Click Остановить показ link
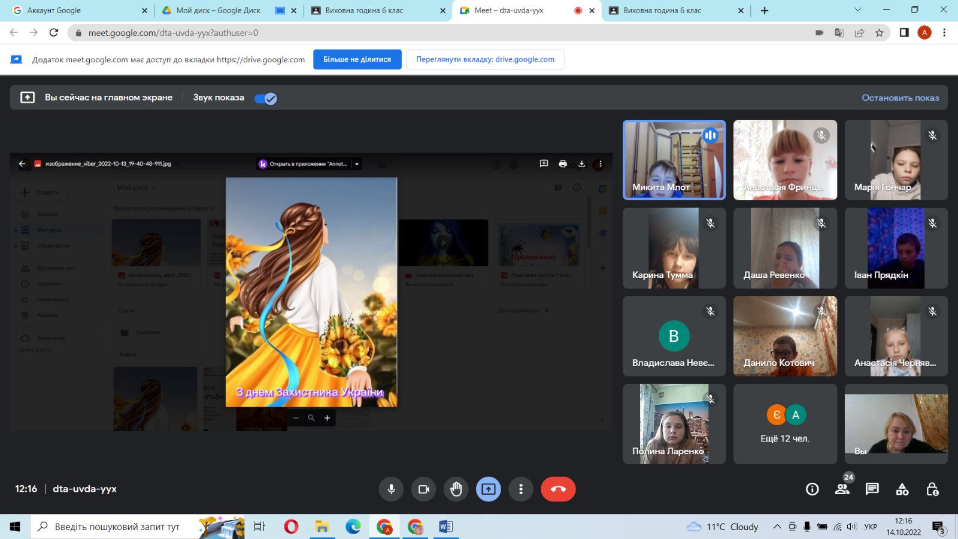Image resolution: width=958 pixels, height=539 pixels. pos(901,98)
